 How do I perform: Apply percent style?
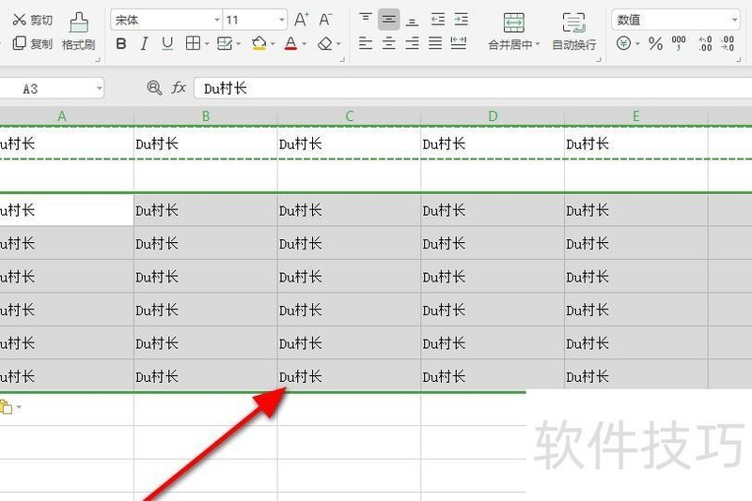(x=655, y=43)
